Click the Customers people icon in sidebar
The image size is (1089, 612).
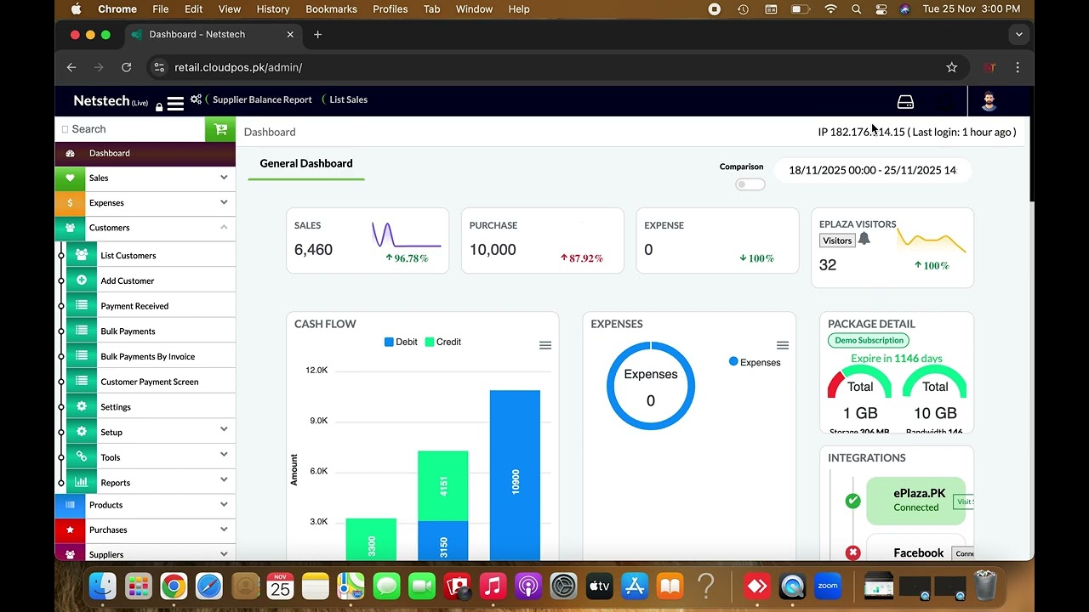[x=70, y=228]
